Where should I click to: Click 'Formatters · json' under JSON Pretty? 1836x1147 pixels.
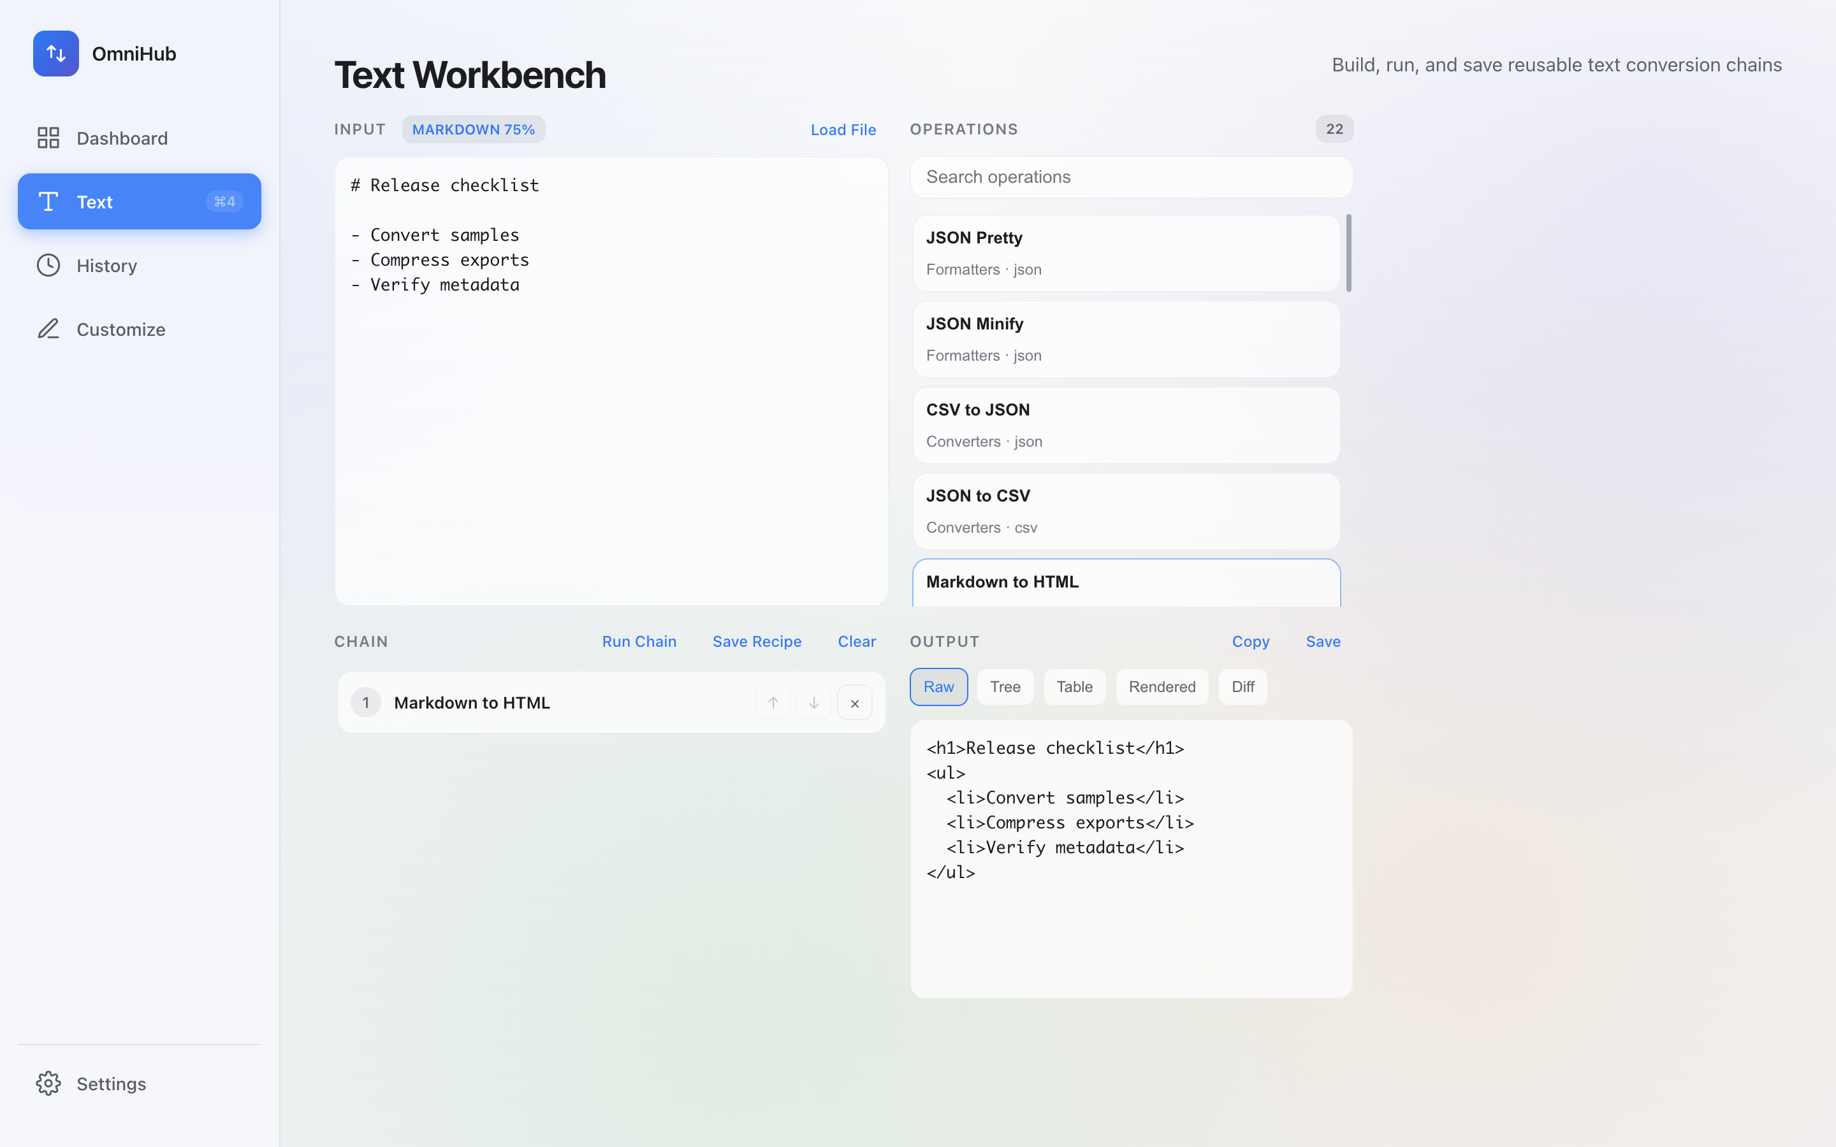click(983, 270)
